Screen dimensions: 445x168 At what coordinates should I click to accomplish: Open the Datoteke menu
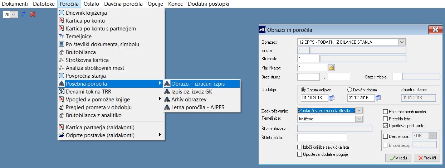point(44,4)
